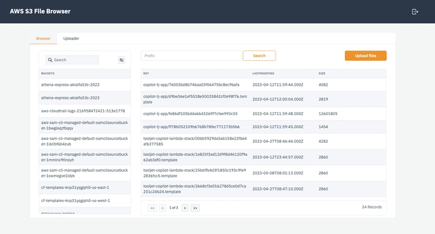435x234 pixels.
Task: Click tooljet-copilot-lambda-stack key ending 62ab3df0.template
Action: coord(195,157)
